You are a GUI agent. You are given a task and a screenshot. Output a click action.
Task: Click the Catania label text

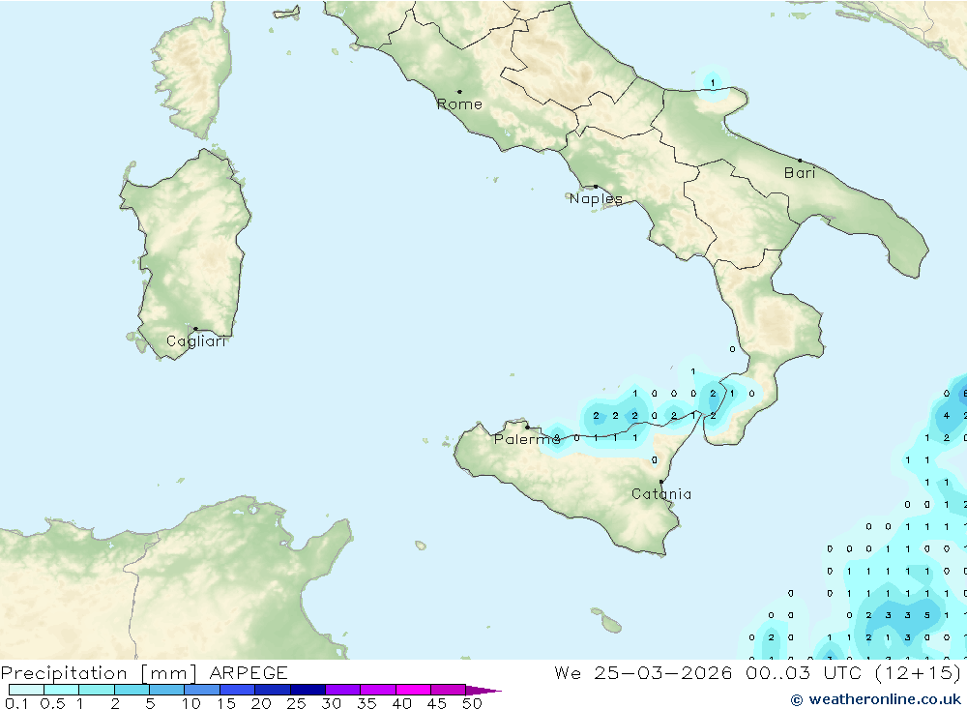point(661,494)
